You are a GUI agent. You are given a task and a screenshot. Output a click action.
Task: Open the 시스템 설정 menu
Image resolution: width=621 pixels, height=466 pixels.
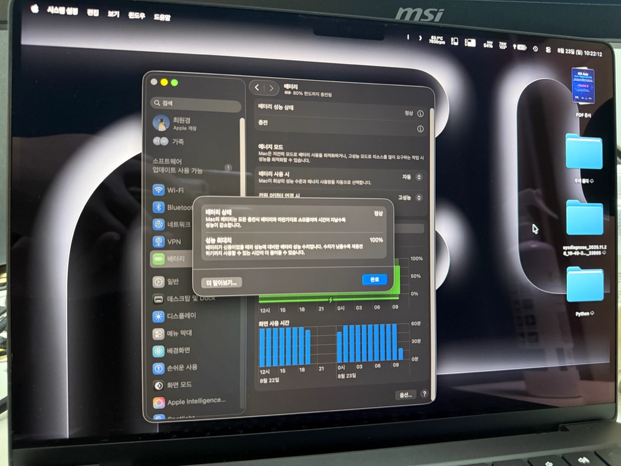point(63,11)
